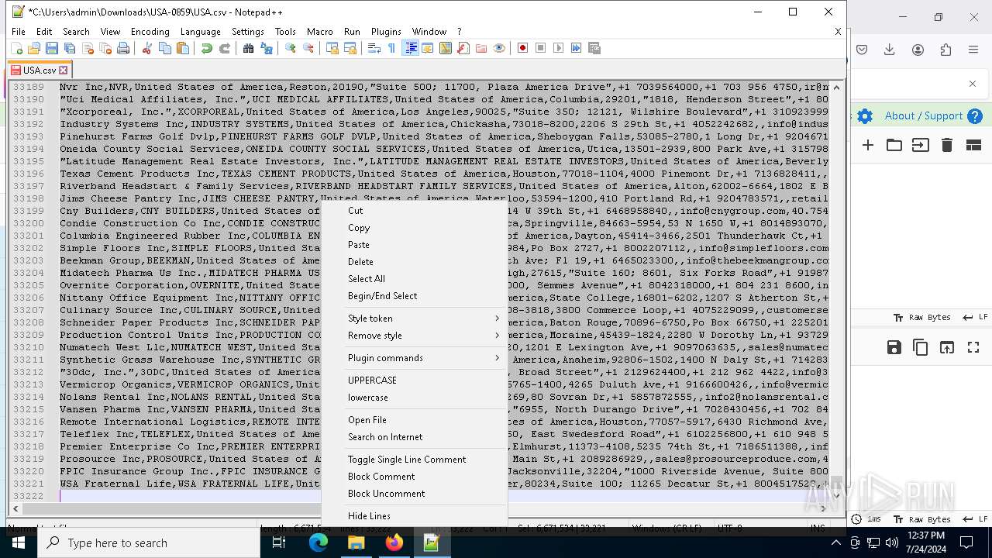This screenshot has height=558, width=992.
Task: Open the Language menu
Action: pyautogui.click(x=201, y=32)
